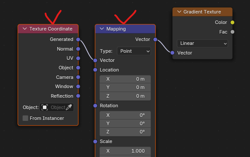Open the Mapping Type dropdown set to Point
The height and width of the screenshot is (157, 250).
click(x=134, y=51)
